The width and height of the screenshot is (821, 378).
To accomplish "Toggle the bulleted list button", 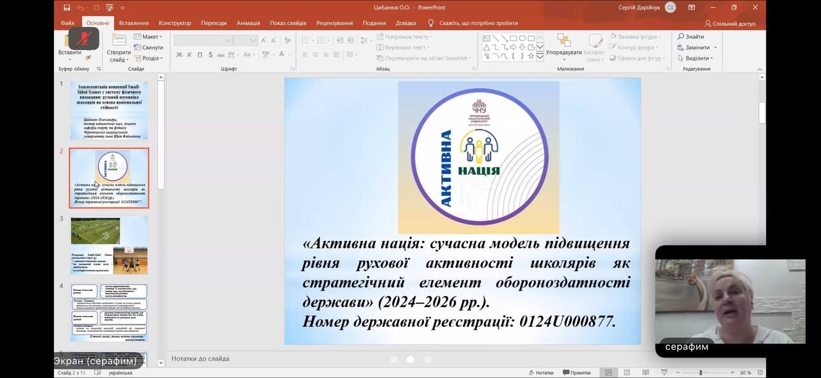I will point(306,40).
